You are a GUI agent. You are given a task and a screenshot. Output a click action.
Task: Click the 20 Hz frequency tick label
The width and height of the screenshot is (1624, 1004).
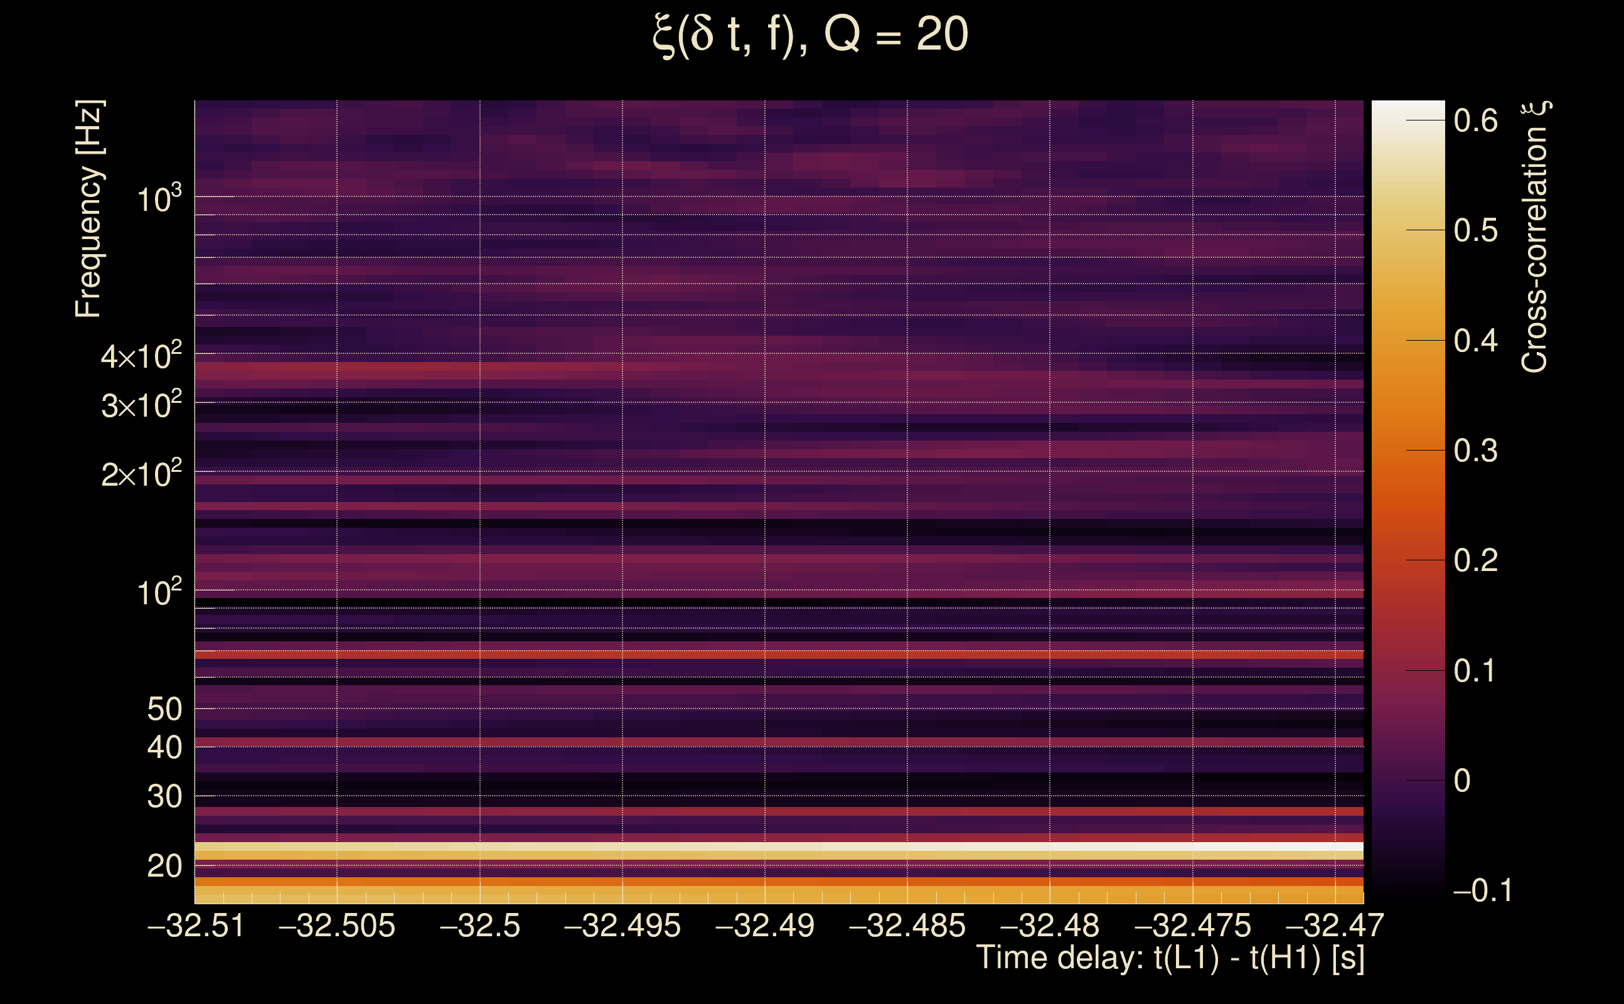[164, 866]
